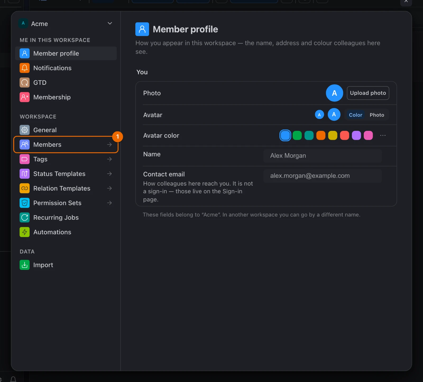Click the Contact email input field
This screenshot has width=423, height=382.
tap(323, 176)
